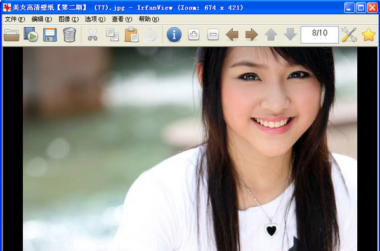The height and width of the screenshot is (251, 380).
Task: Close the IrfanView window
Action: pyautogui.click(x=372, y=8)
